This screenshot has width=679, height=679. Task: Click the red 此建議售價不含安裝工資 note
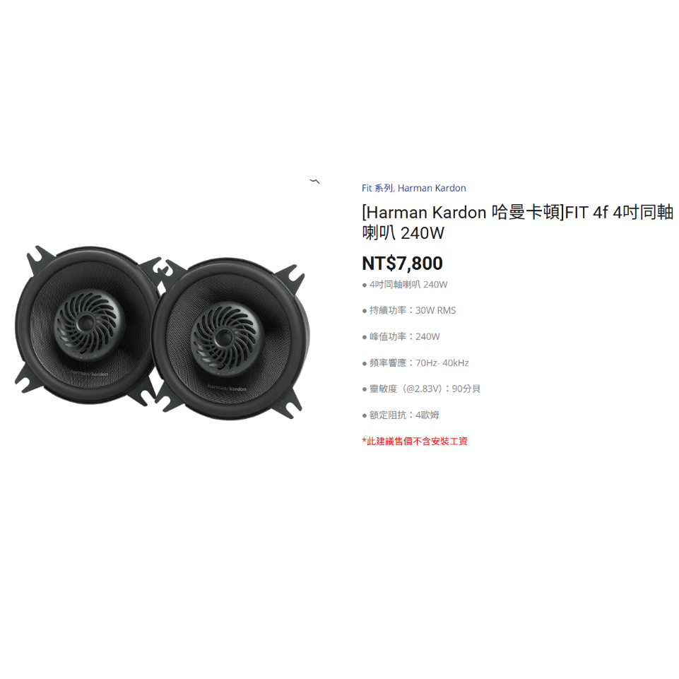(415, 442)
